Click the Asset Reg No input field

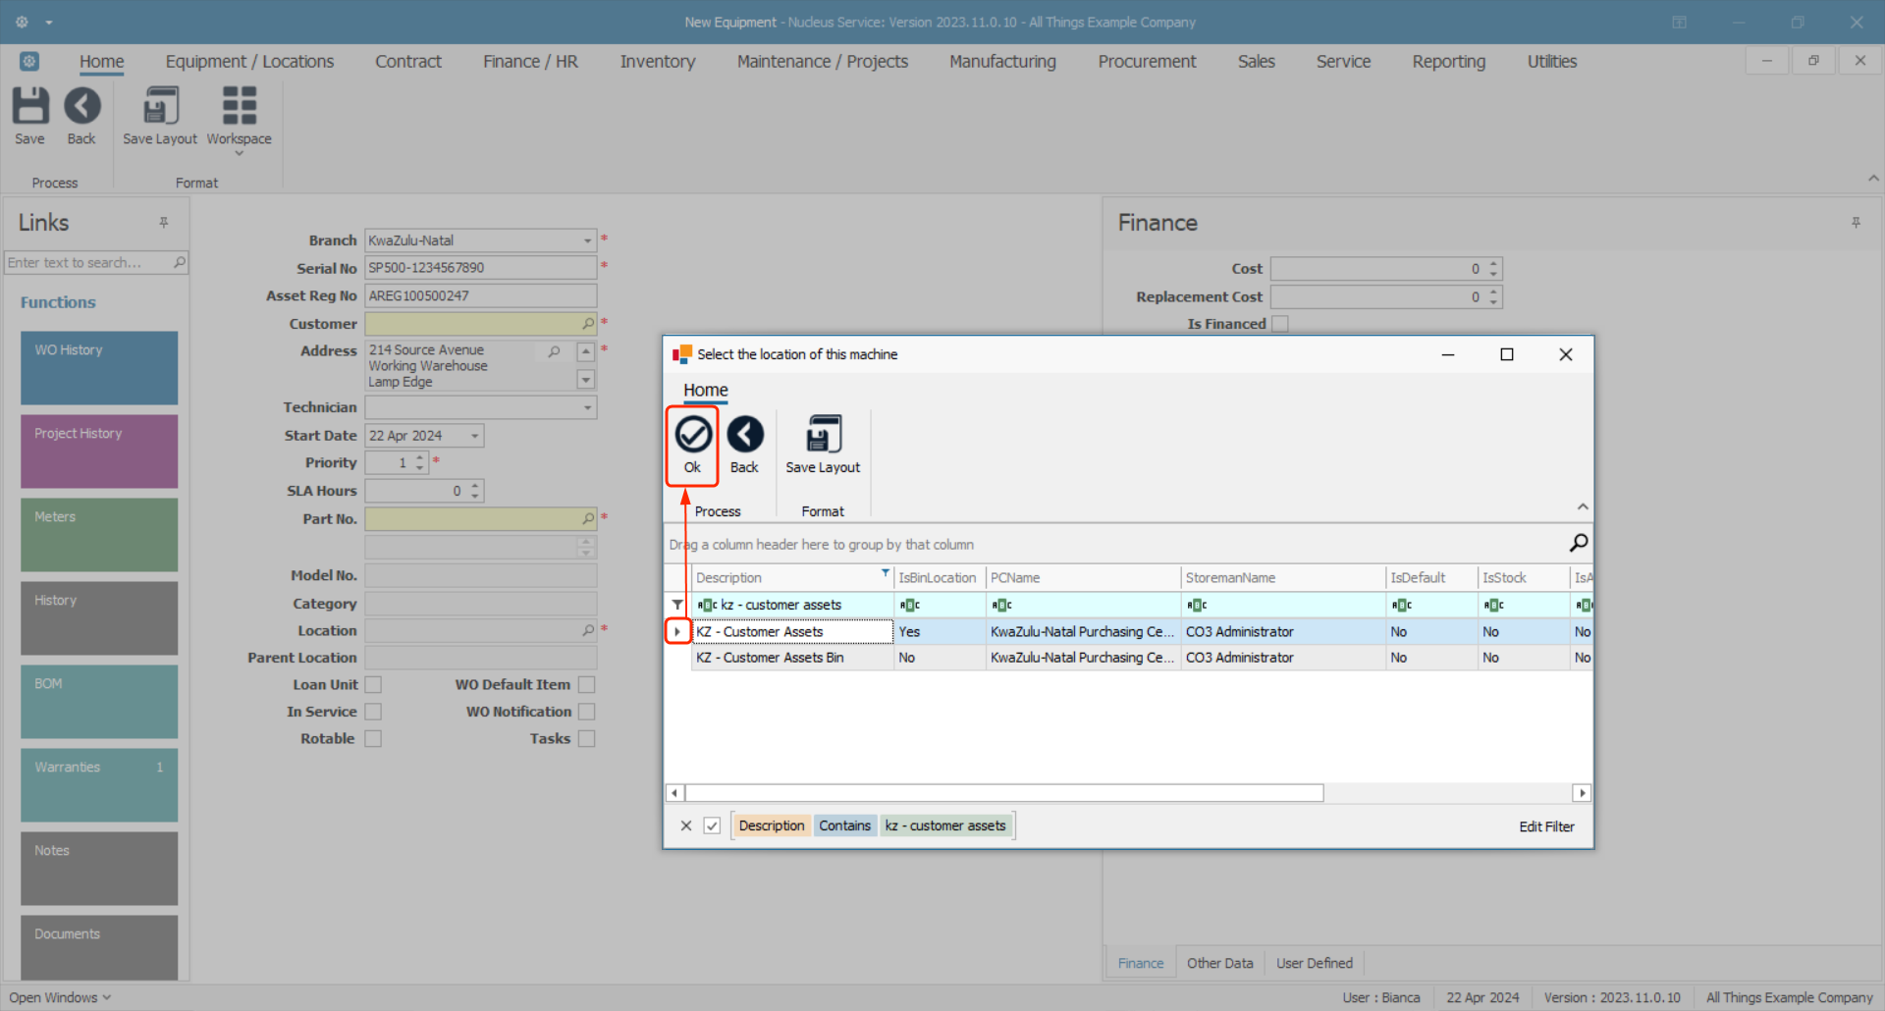pyautogui.click(x=480, y=295)
